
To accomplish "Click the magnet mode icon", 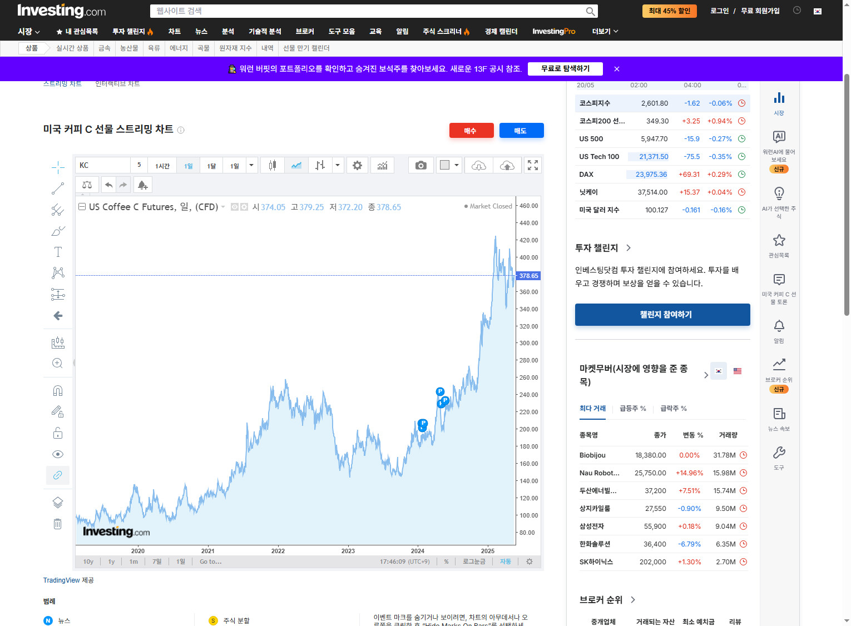I will pos(58,391).
